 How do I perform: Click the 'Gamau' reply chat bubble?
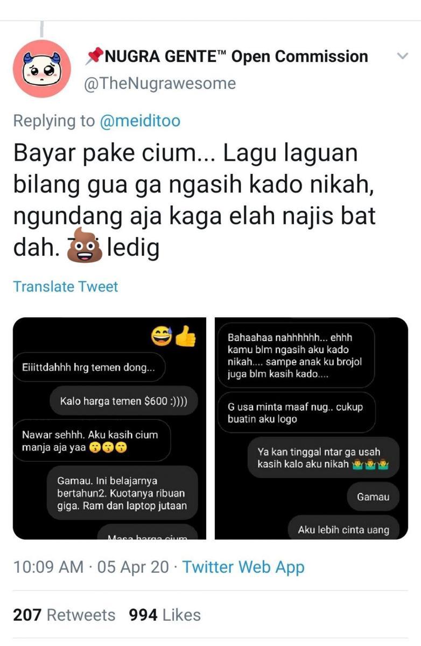373,497
